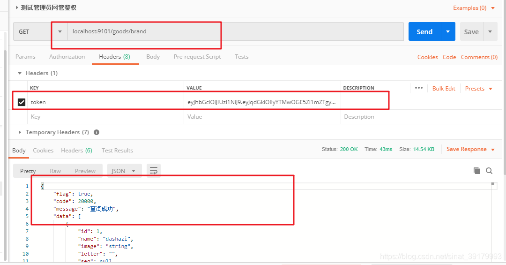
Task: Open the Pre-request Script tab
Action: 197,57
